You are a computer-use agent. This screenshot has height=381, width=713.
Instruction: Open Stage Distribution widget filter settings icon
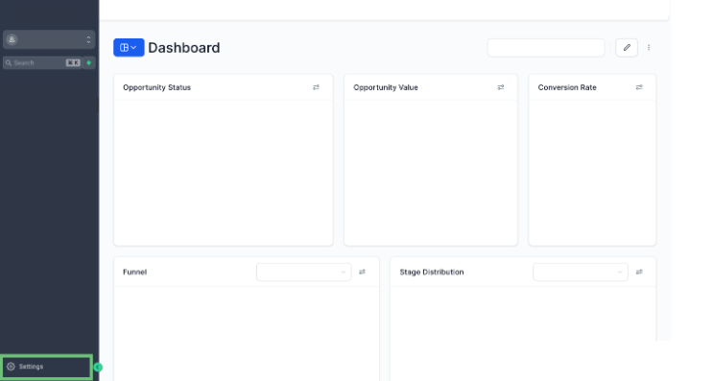[639, 272]
